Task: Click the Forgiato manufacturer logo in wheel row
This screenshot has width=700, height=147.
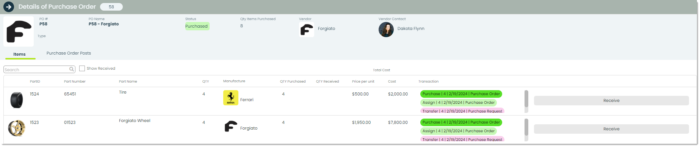Action: (x=231, y=126)
